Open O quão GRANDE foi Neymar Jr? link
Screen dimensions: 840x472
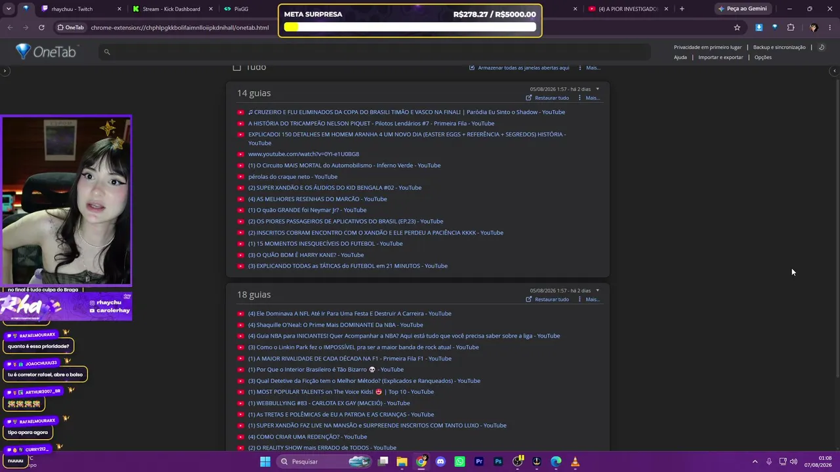tap(307, 210)
